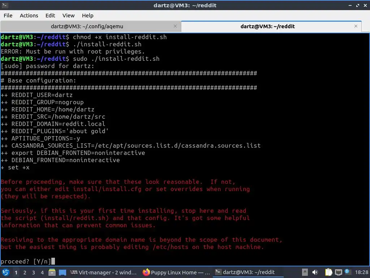The width and height of the screenshot is (370, 278).
Task: Click the REDDIT_PLUGINS='about gold' line
Action: (55, 131)
